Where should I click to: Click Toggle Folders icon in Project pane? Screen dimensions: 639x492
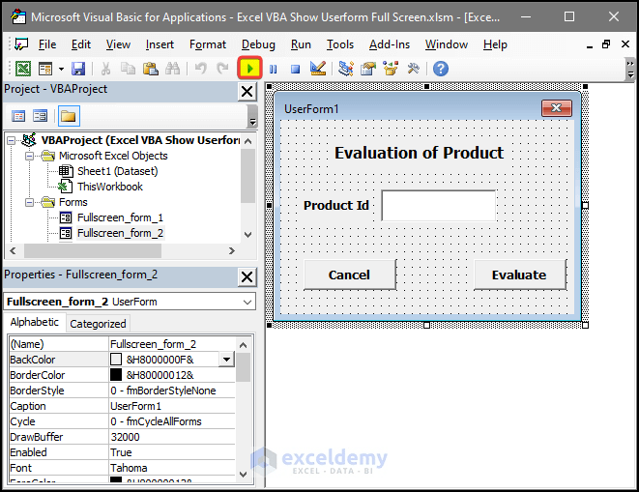[69, 116]
